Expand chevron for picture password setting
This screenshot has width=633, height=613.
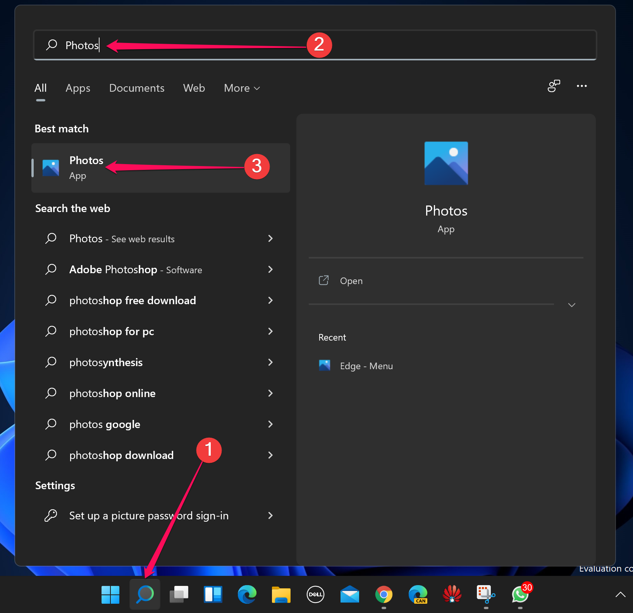pyautogui.click(x=270, y=515)
